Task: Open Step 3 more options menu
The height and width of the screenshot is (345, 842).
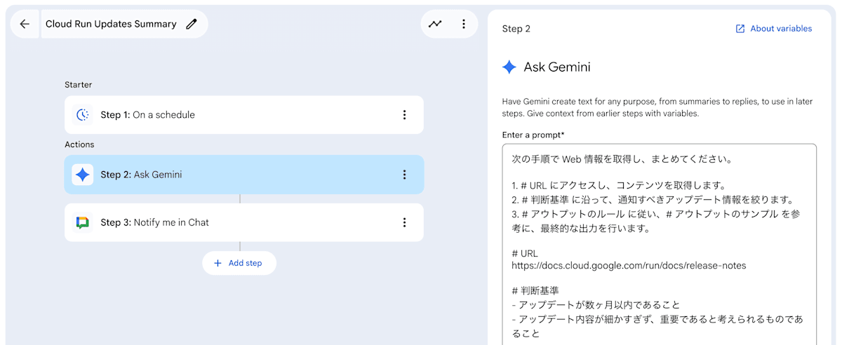Action: 404,222
